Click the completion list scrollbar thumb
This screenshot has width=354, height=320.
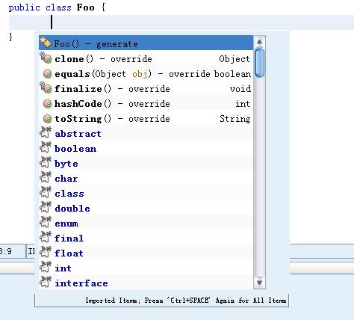pyautogui.click(x=259, y=63)
